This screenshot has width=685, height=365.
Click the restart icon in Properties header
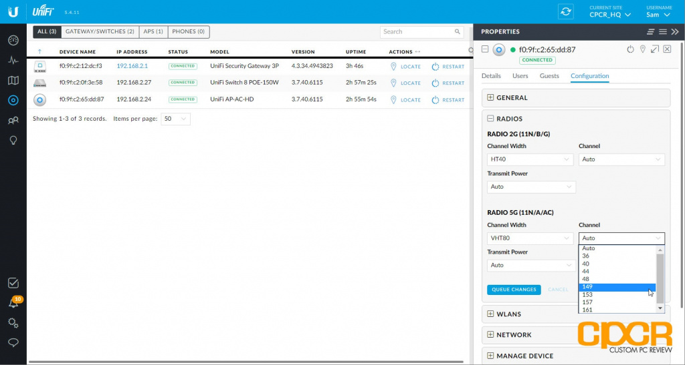(x=629, y=49)
